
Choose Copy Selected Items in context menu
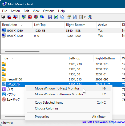68,103
